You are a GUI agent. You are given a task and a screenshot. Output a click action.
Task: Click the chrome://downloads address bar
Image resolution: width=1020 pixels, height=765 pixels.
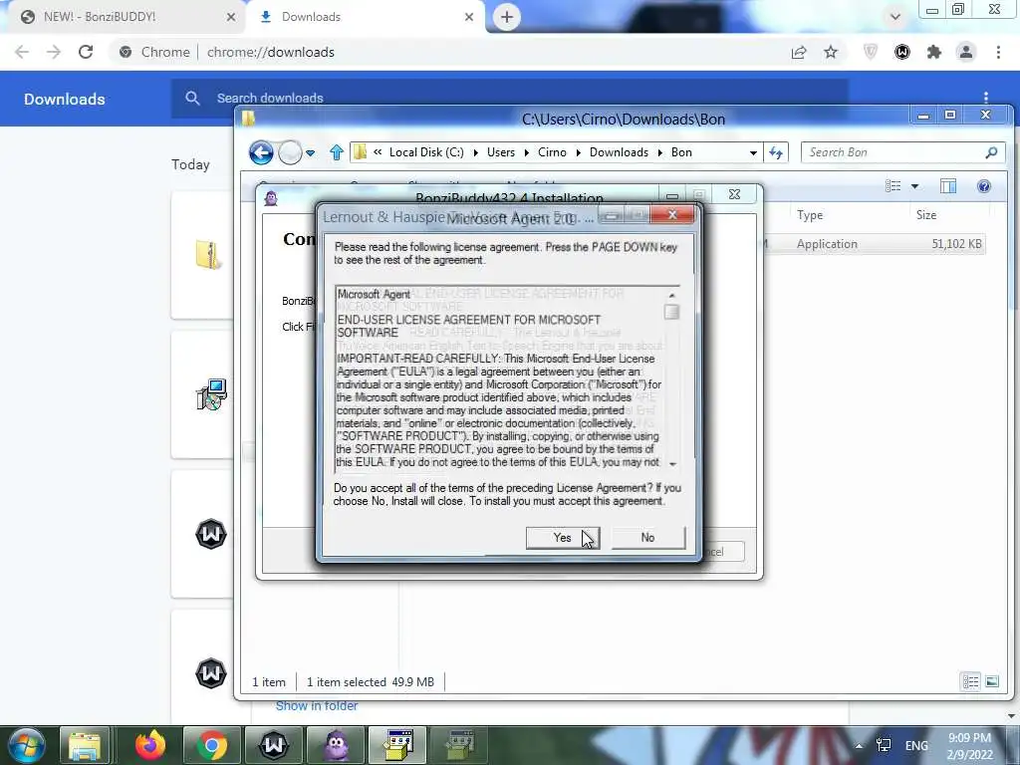tap(270, 52)
